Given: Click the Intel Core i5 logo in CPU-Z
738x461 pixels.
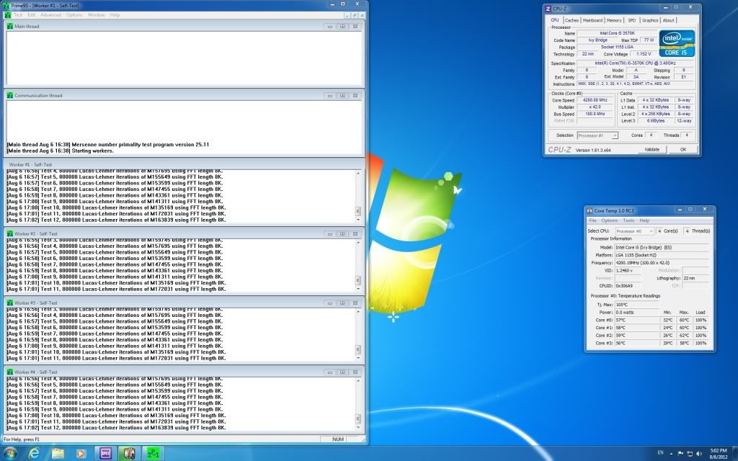Looking at the screenshot, I should (677, 43).
